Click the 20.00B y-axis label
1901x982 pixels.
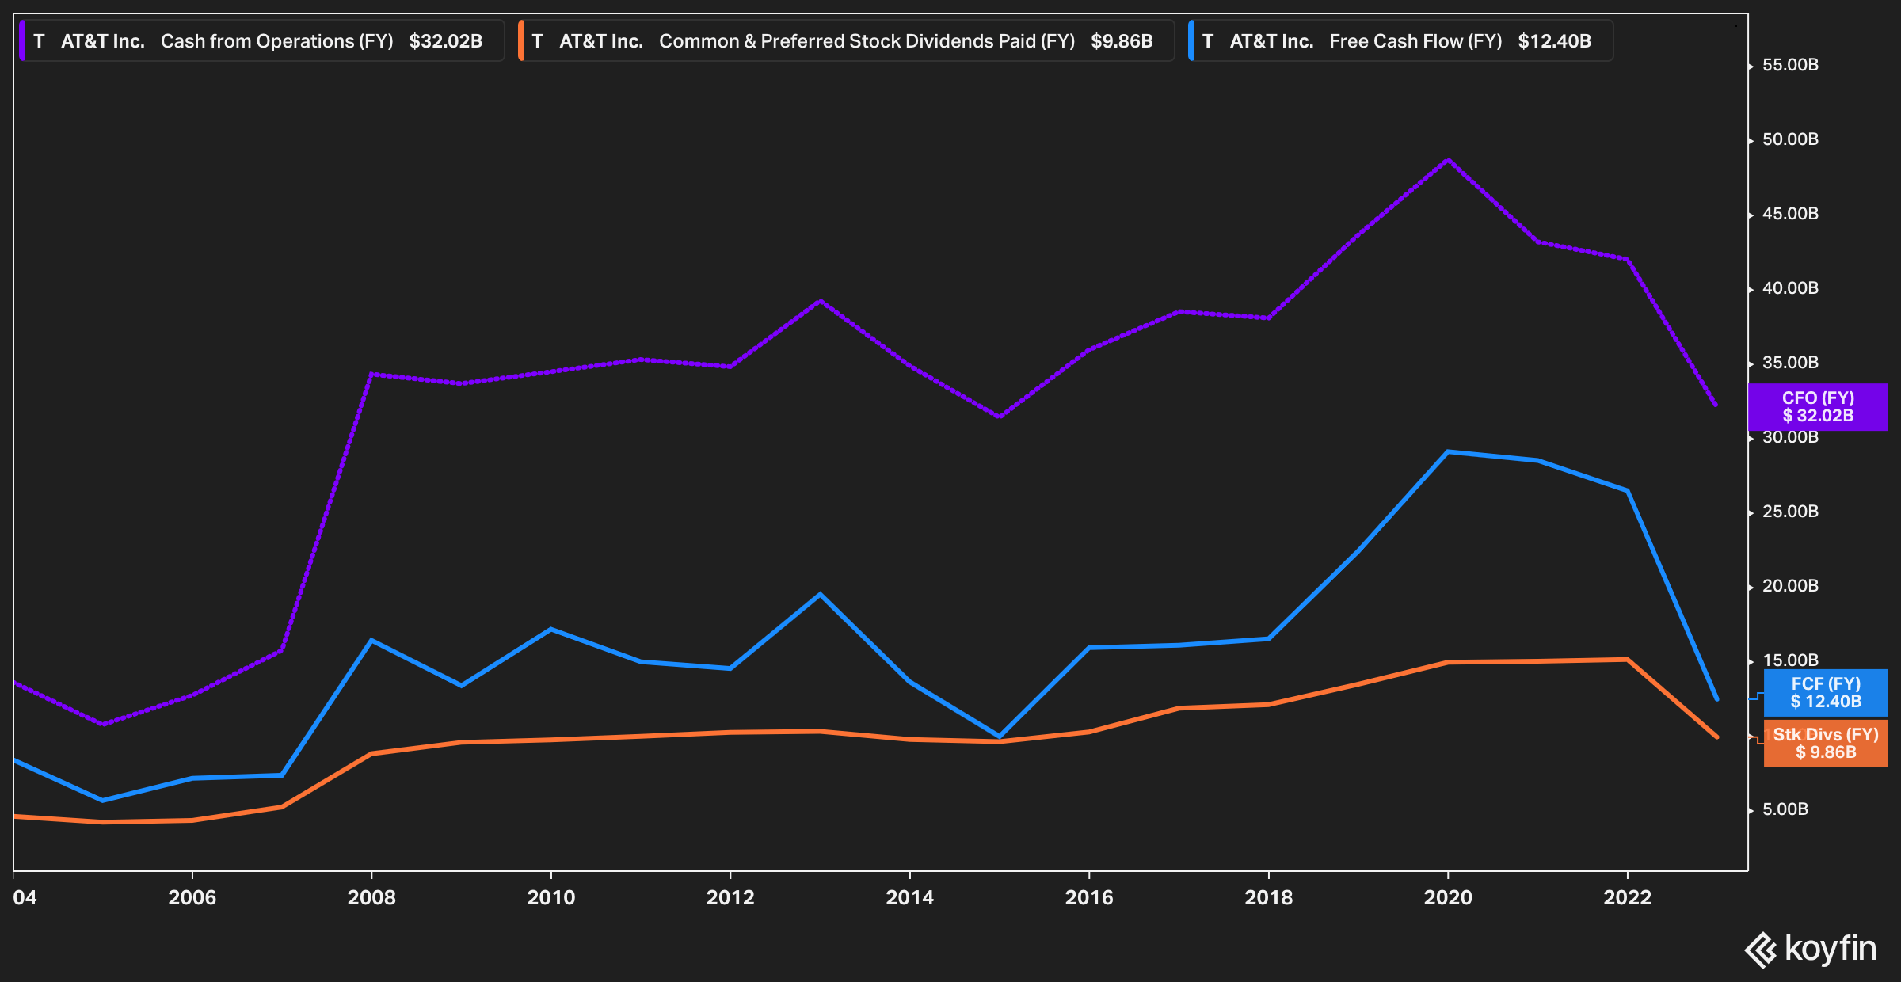coord(1789,586)
